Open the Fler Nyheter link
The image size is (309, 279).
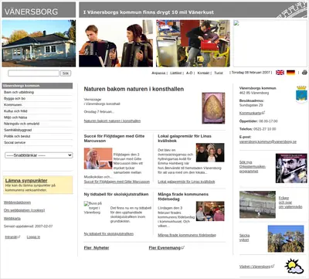pyautogui.click(x=97, y=248)
